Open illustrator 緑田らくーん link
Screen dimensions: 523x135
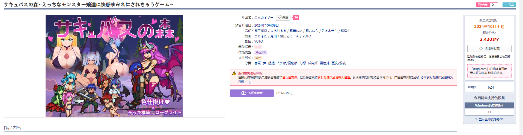[290, 36]
